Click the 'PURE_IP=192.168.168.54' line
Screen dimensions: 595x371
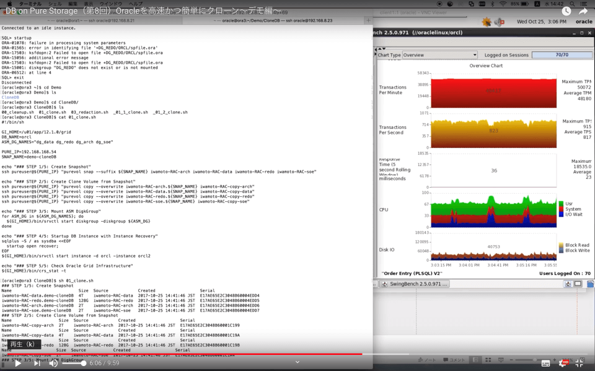[x=29, y=152]
